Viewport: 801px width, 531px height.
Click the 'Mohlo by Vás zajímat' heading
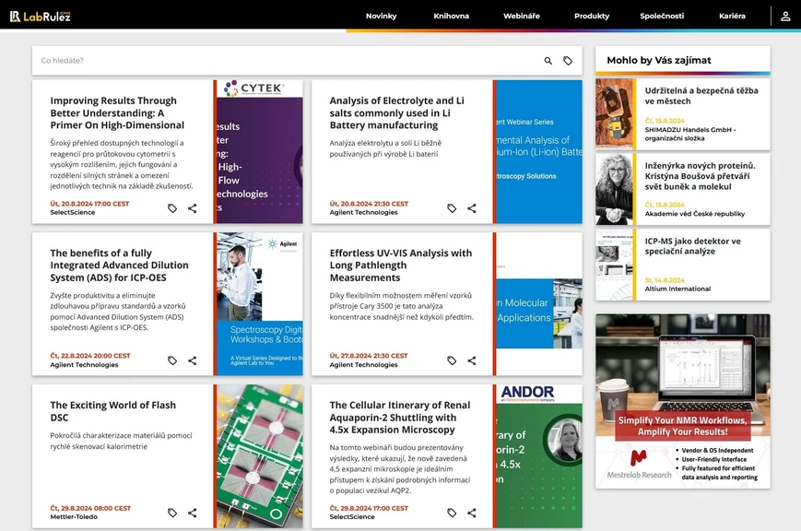[x=659, y=60]
